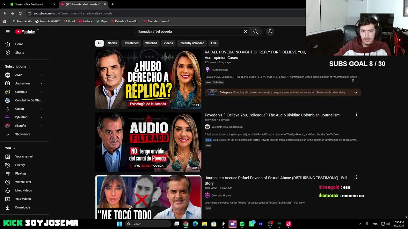Clear the search query with the X icon
408x229 pixels.
(x=245, y=31)
